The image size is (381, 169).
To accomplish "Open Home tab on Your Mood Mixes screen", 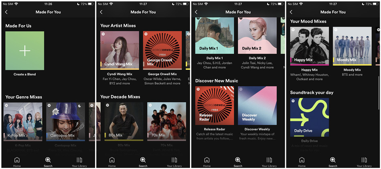I will (302, 162).
